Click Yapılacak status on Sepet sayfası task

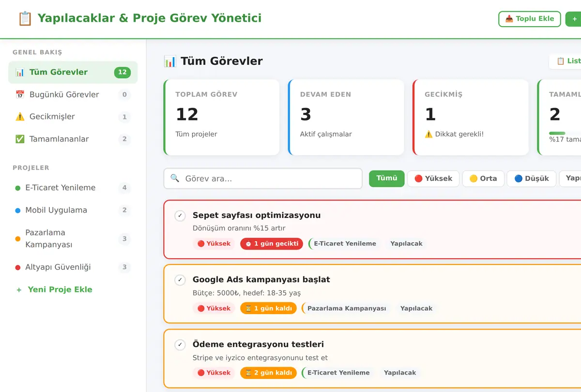407,244
